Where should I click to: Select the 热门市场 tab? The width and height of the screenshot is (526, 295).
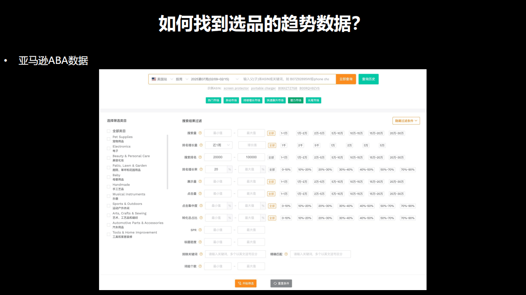pyautogui.click(x=213, y=100)
